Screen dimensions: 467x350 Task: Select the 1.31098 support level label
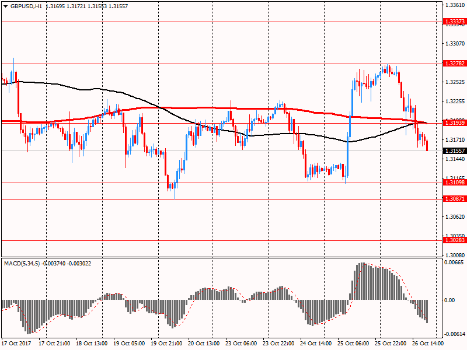tap(455, 183)
